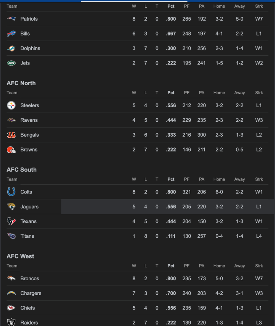This screenshot has width=275, height=326.
Task: Click the Colts horseshoe logo
Action: tap(11, 192)
